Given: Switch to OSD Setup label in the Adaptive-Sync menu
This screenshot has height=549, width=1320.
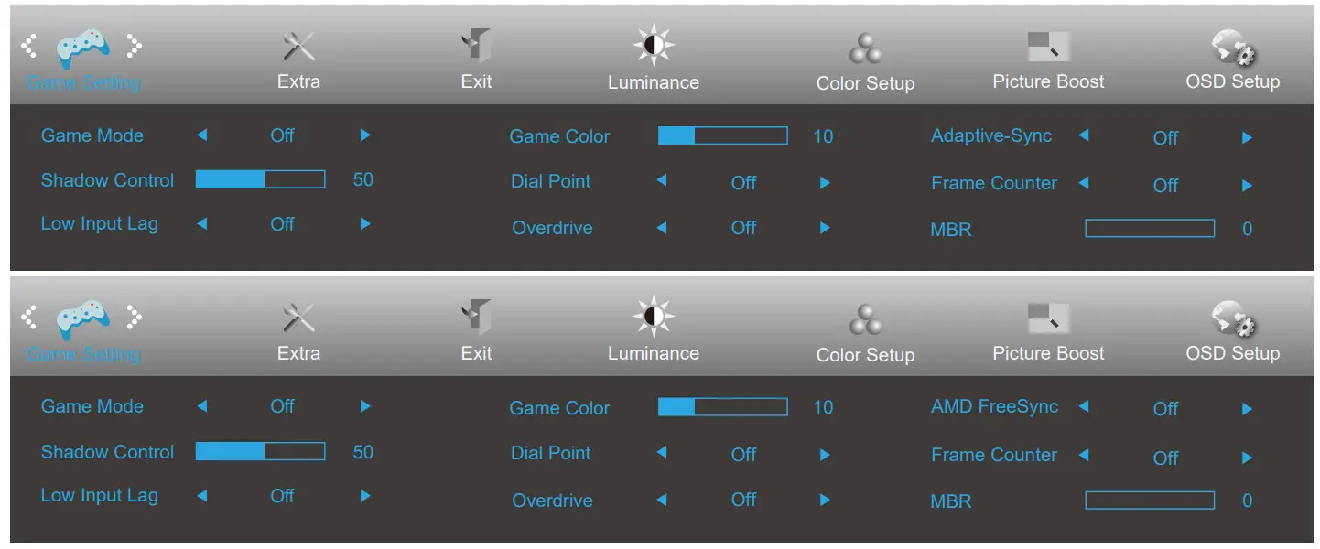Looking at the screenshot, I should click(x=1232, y=81).
